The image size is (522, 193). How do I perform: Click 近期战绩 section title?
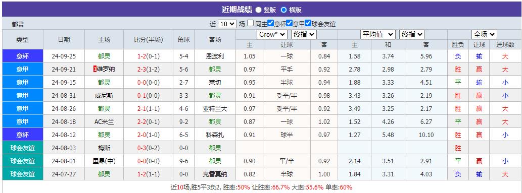[236, 10]
